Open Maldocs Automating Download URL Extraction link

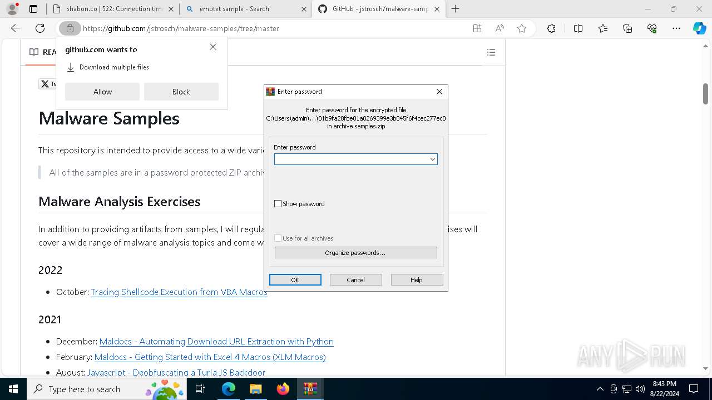click(216, 341)
